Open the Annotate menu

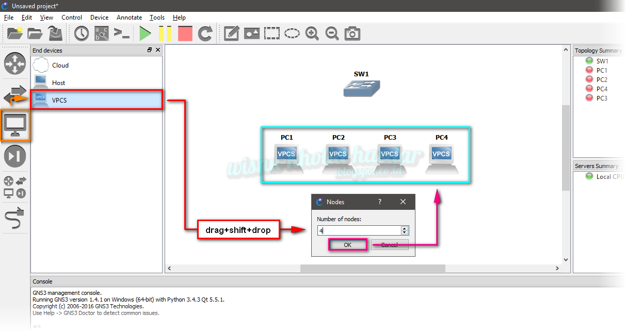[129, 18]
